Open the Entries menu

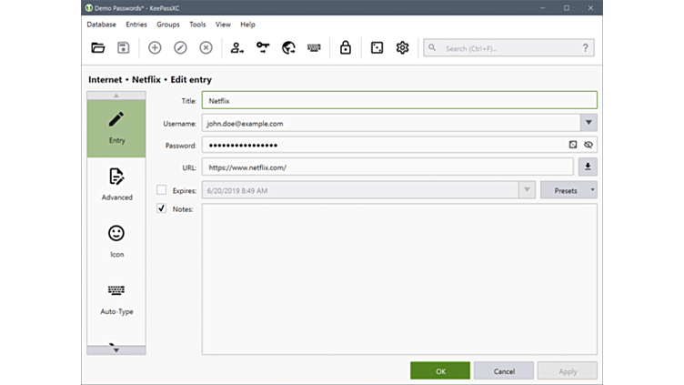(x=136, y=25)
